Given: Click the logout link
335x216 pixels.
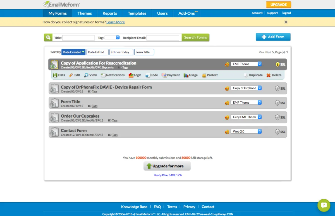Looking at the screenshot, I should (x=287, y=13).
